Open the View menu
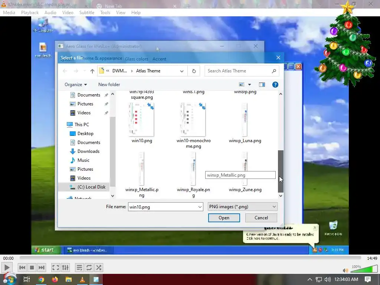The image size is (380, 285). [x=121, y=13]
